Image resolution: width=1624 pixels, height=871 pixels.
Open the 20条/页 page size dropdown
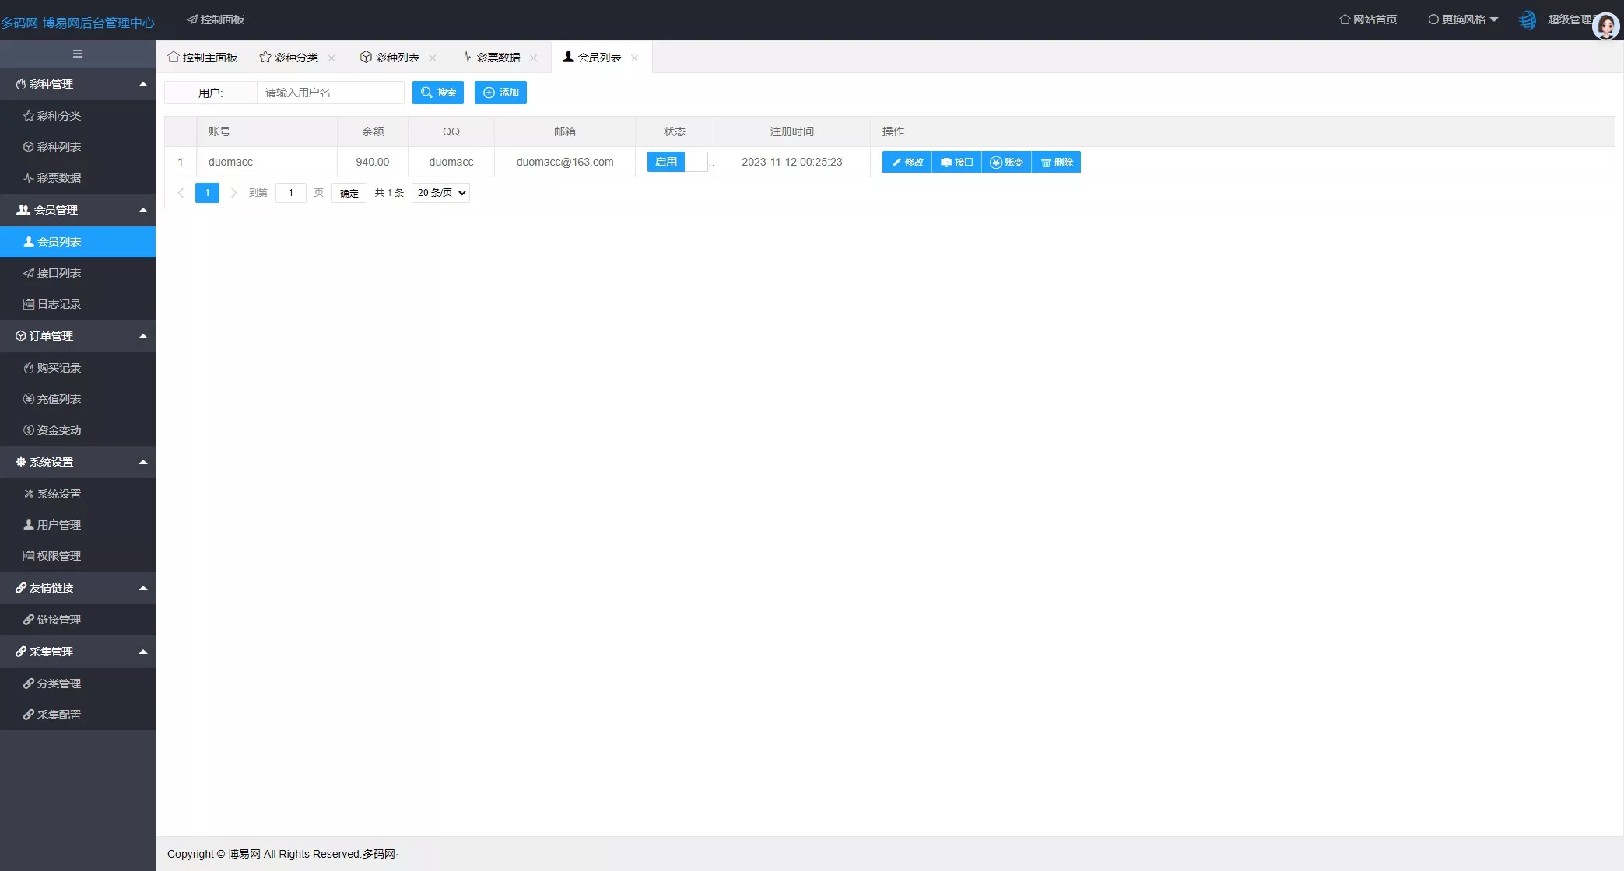440,192
